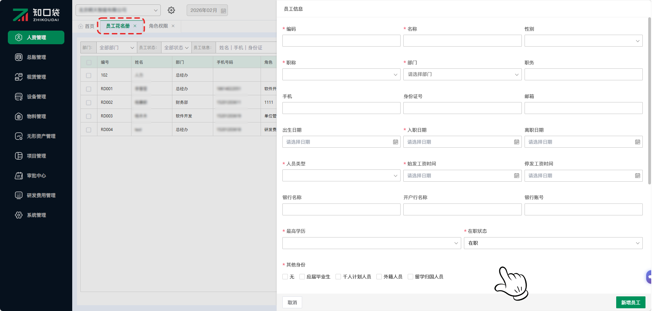Open calendar icon in 出生日期 field
654x311 pixels.
click(395, 142)
